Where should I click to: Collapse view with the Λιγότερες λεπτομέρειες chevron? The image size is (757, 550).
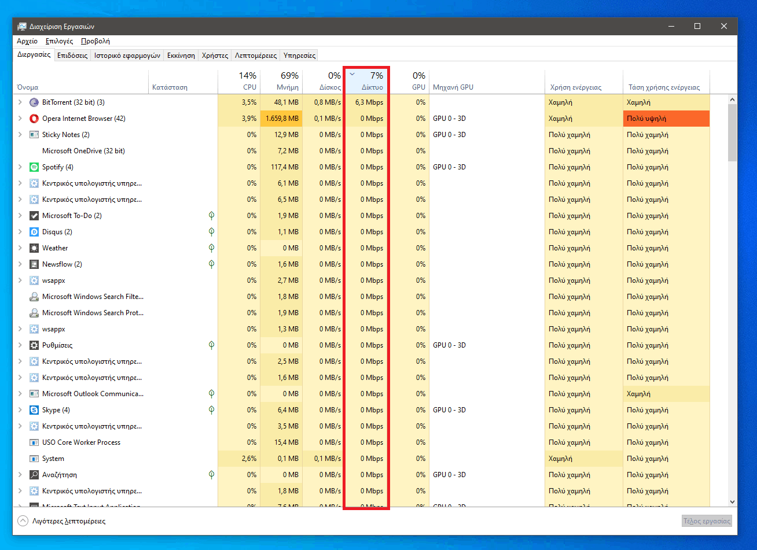(x=23, y=521)
